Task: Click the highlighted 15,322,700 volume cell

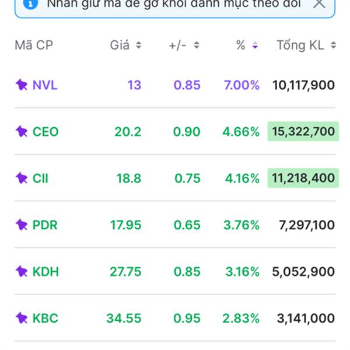Action: click(x=303, y=132)
